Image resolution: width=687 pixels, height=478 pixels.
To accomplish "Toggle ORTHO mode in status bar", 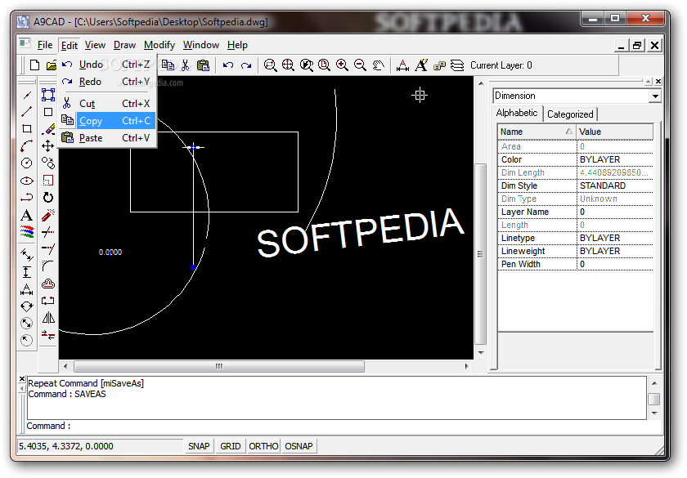I will point(263,446).
